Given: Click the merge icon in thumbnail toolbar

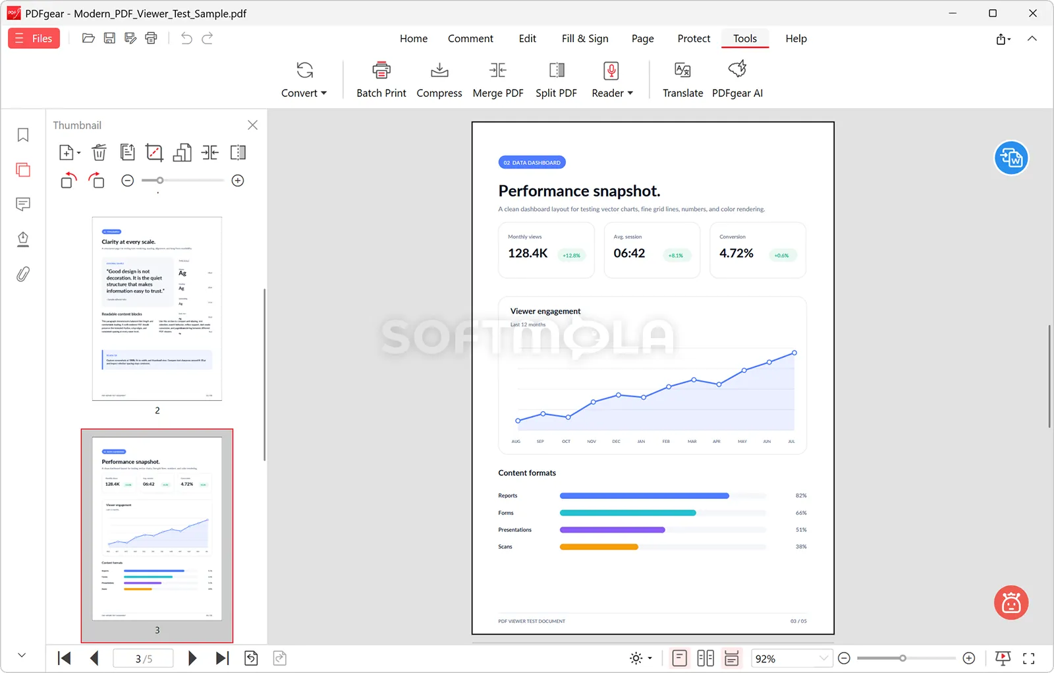Looking at the screenshot, I should 210,153.
